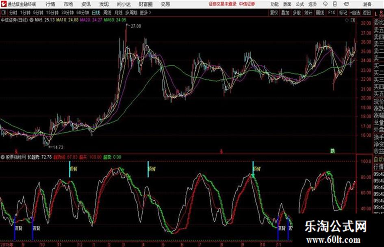Click the 统计 statistics button
The height and width of the screenshot is (247, 384).
pos(308,13)
